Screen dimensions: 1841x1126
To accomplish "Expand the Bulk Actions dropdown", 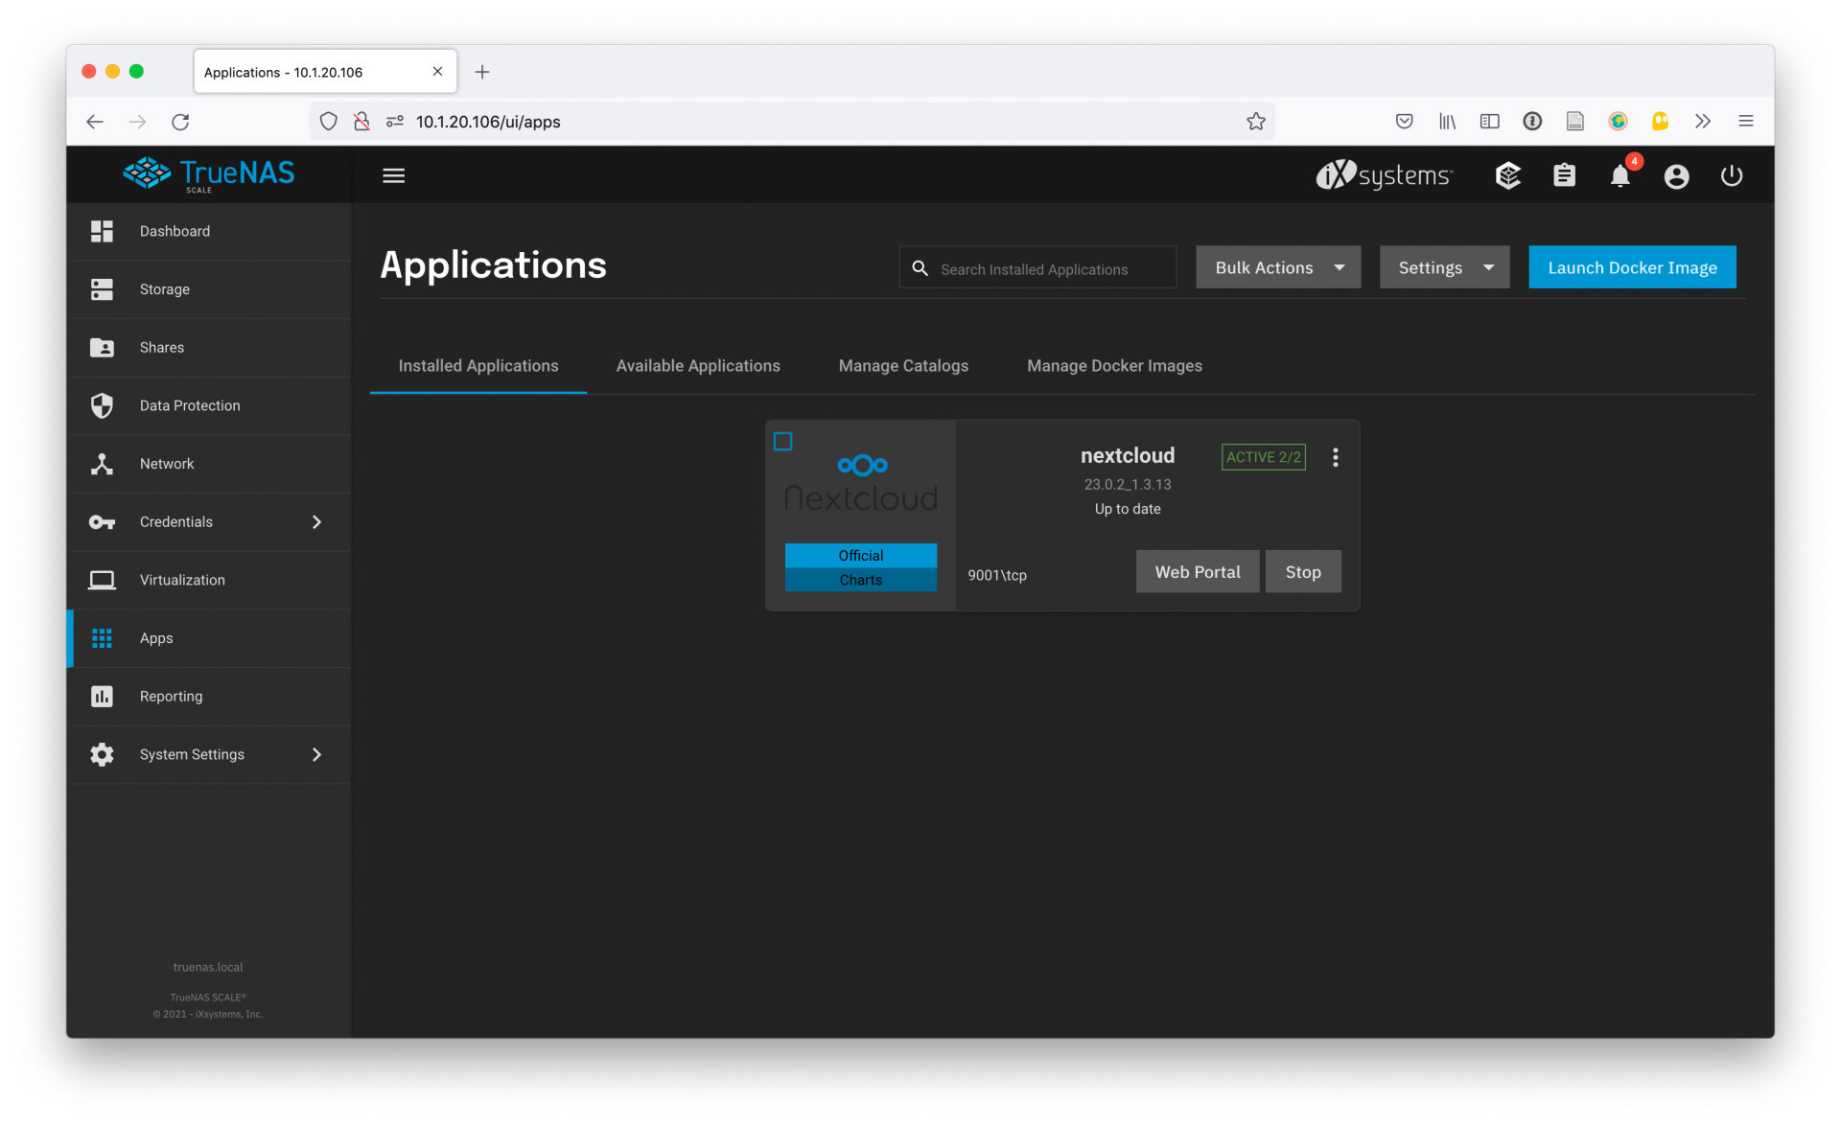I will pos(1277,267).
